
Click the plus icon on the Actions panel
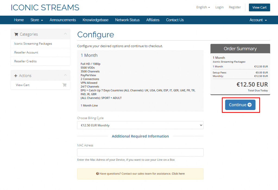(16, 75)
